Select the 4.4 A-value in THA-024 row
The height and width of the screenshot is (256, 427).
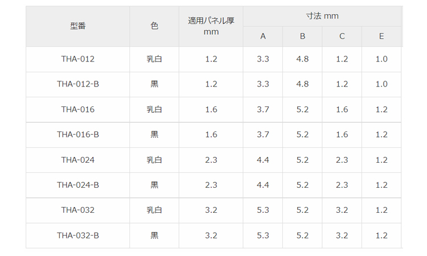(263, 160)
